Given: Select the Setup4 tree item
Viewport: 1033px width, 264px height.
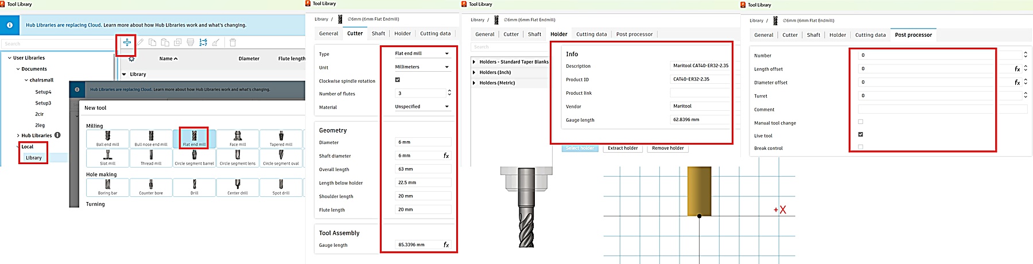Looking at the screenshot, I should 43,92.
